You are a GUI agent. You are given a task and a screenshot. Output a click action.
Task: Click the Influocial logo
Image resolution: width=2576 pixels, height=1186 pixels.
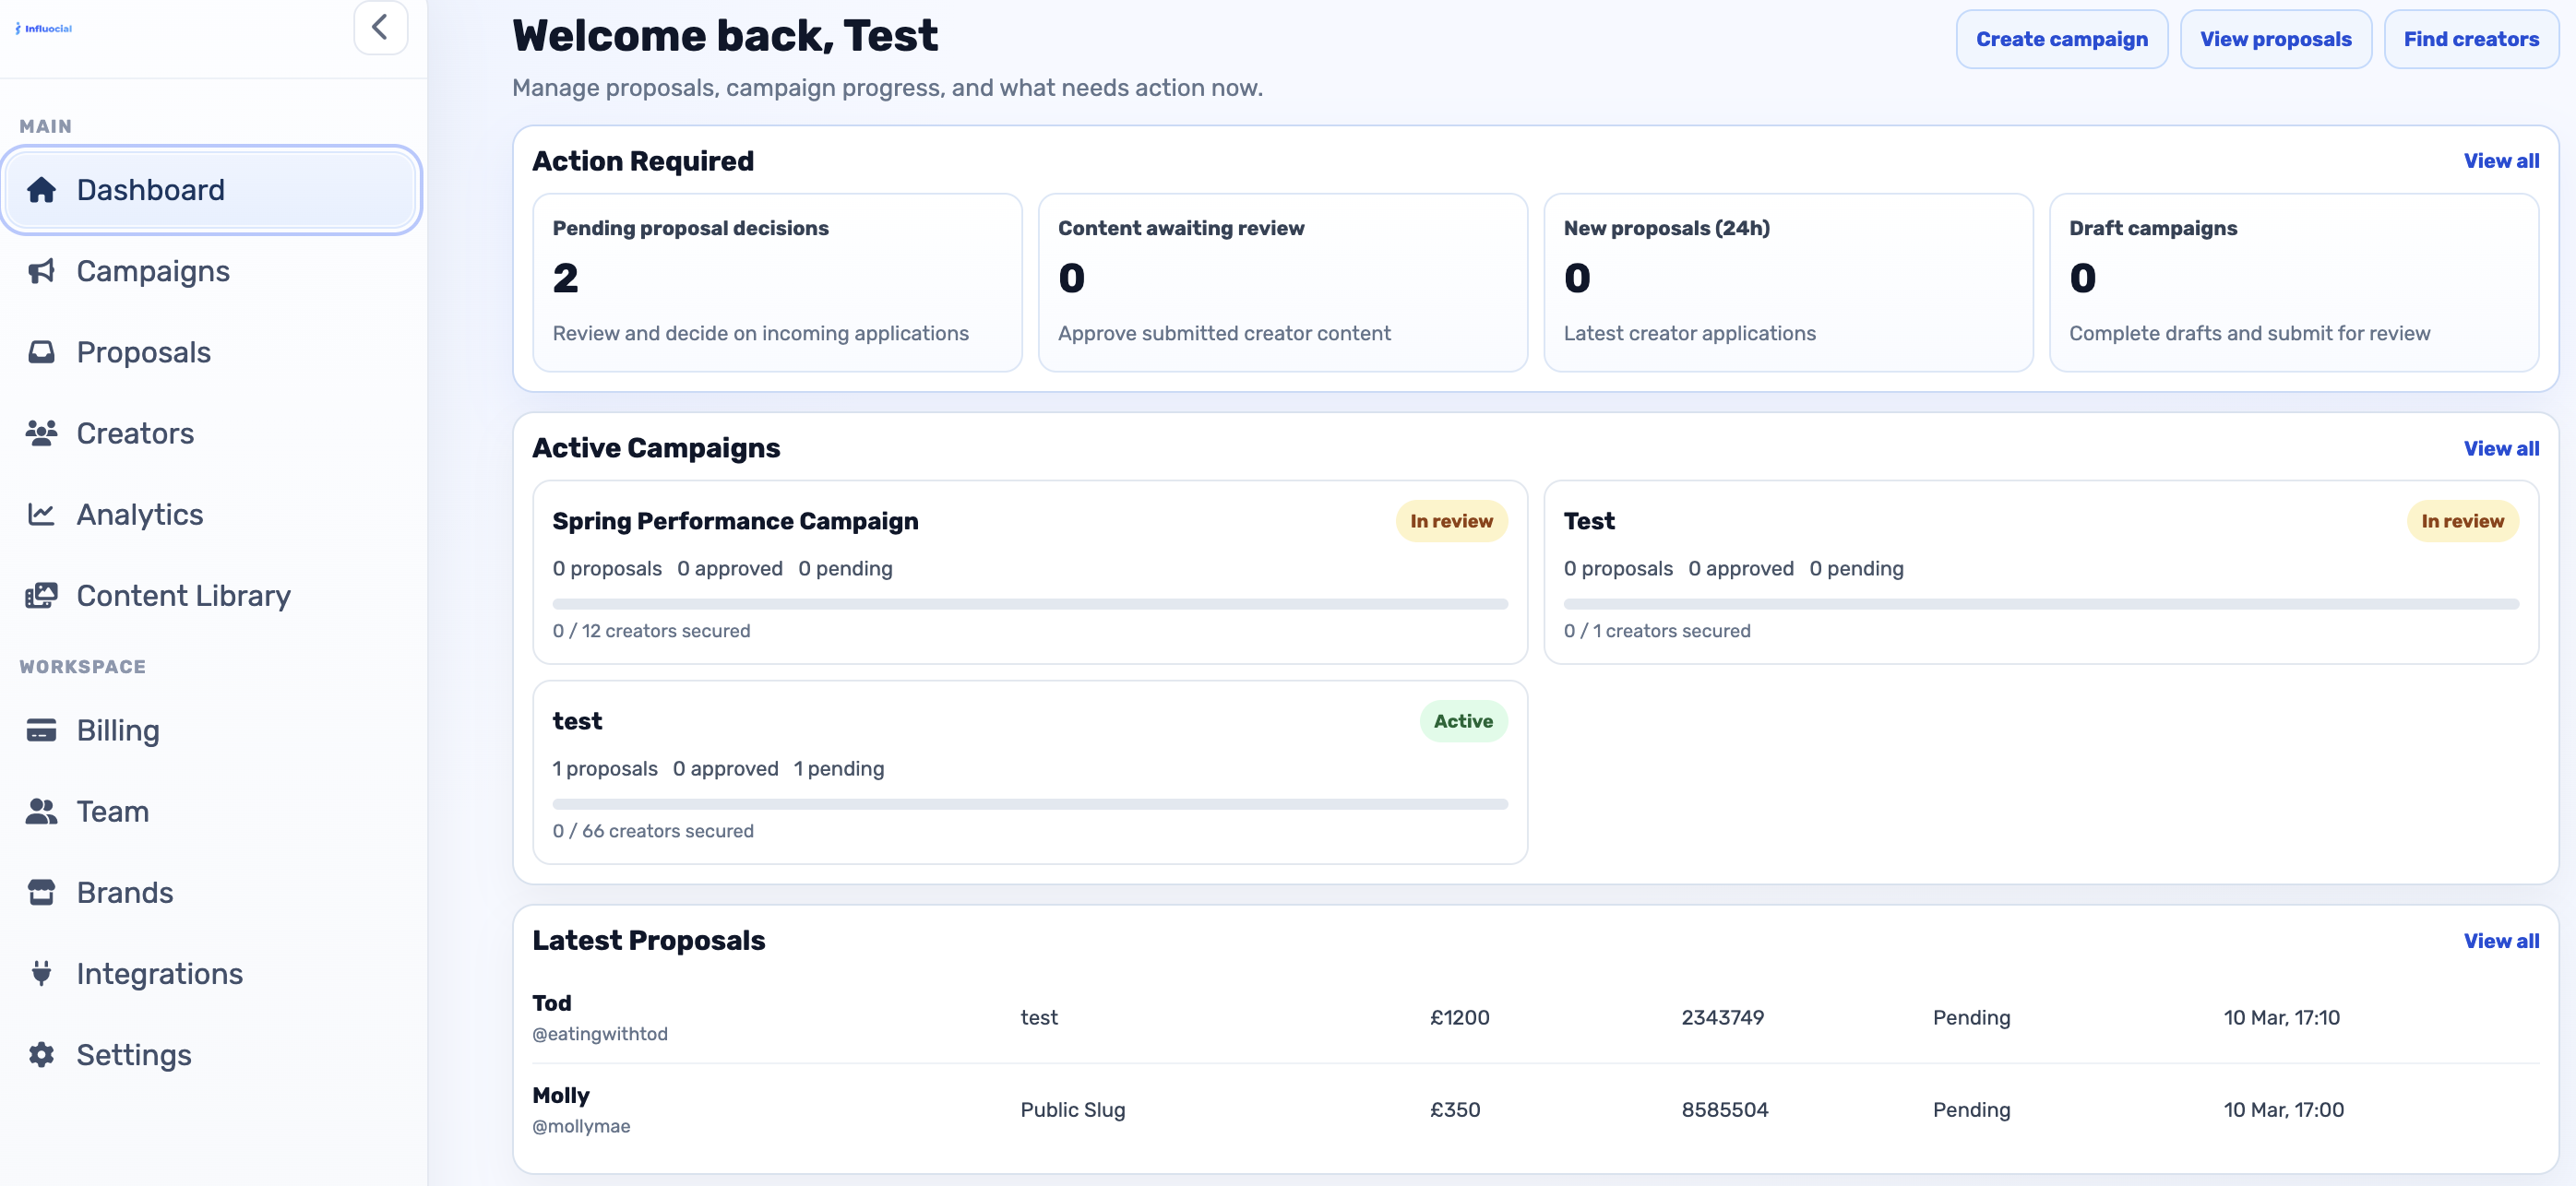(x=45, y=28)
